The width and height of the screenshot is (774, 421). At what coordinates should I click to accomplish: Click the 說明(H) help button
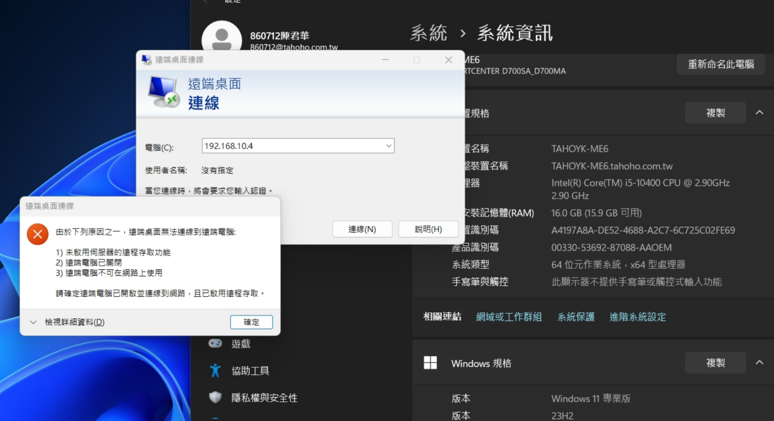(428, 229)
